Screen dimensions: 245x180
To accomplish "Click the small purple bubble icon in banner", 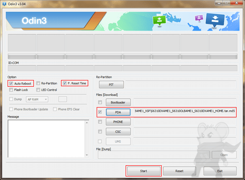I will [199, 18].
